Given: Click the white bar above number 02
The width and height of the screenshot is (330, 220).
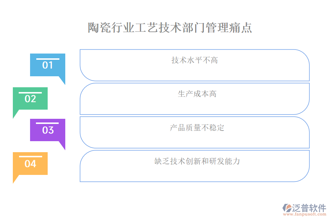Looking at the screenshot, I should [x=30, y=92].
